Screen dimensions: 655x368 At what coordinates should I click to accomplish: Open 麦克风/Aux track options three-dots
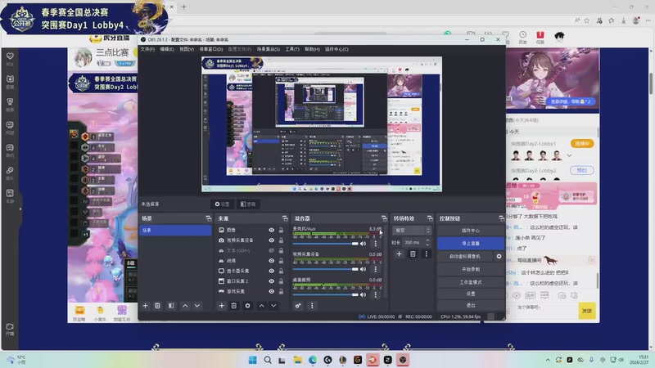375,244
